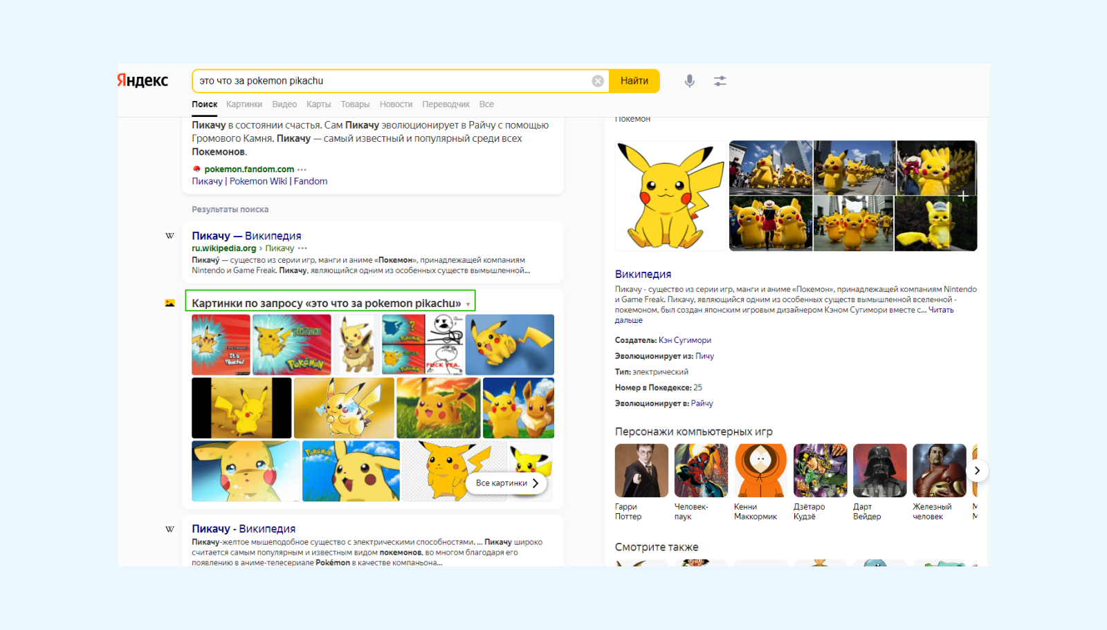Screen dimensions: 1107x630
Task: Open the Википедия heading in the side panel
Action: point(643,274)
